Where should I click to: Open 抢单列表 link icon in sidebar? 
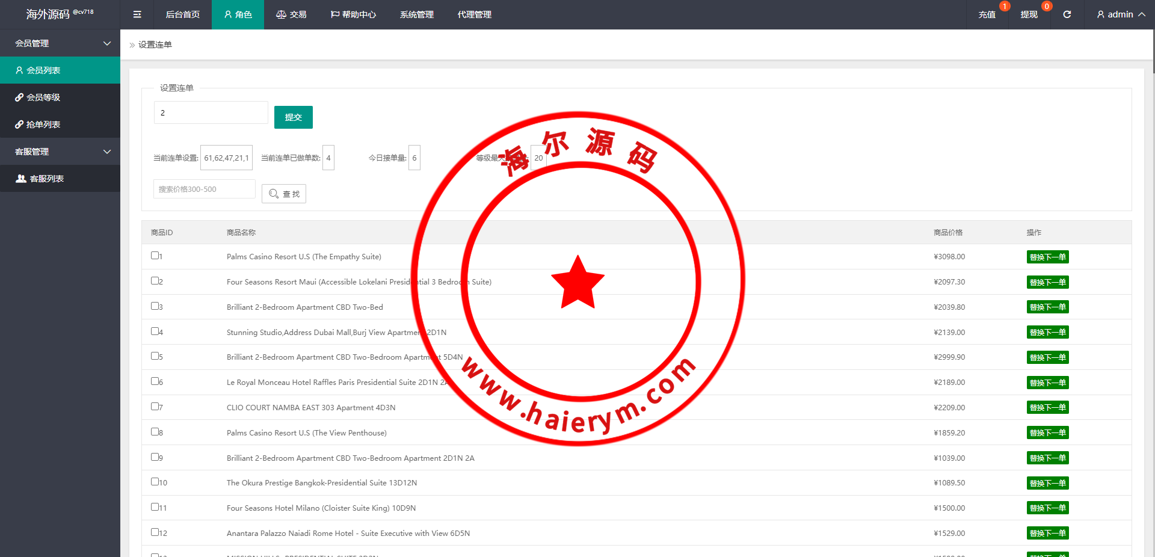(19, 125)
